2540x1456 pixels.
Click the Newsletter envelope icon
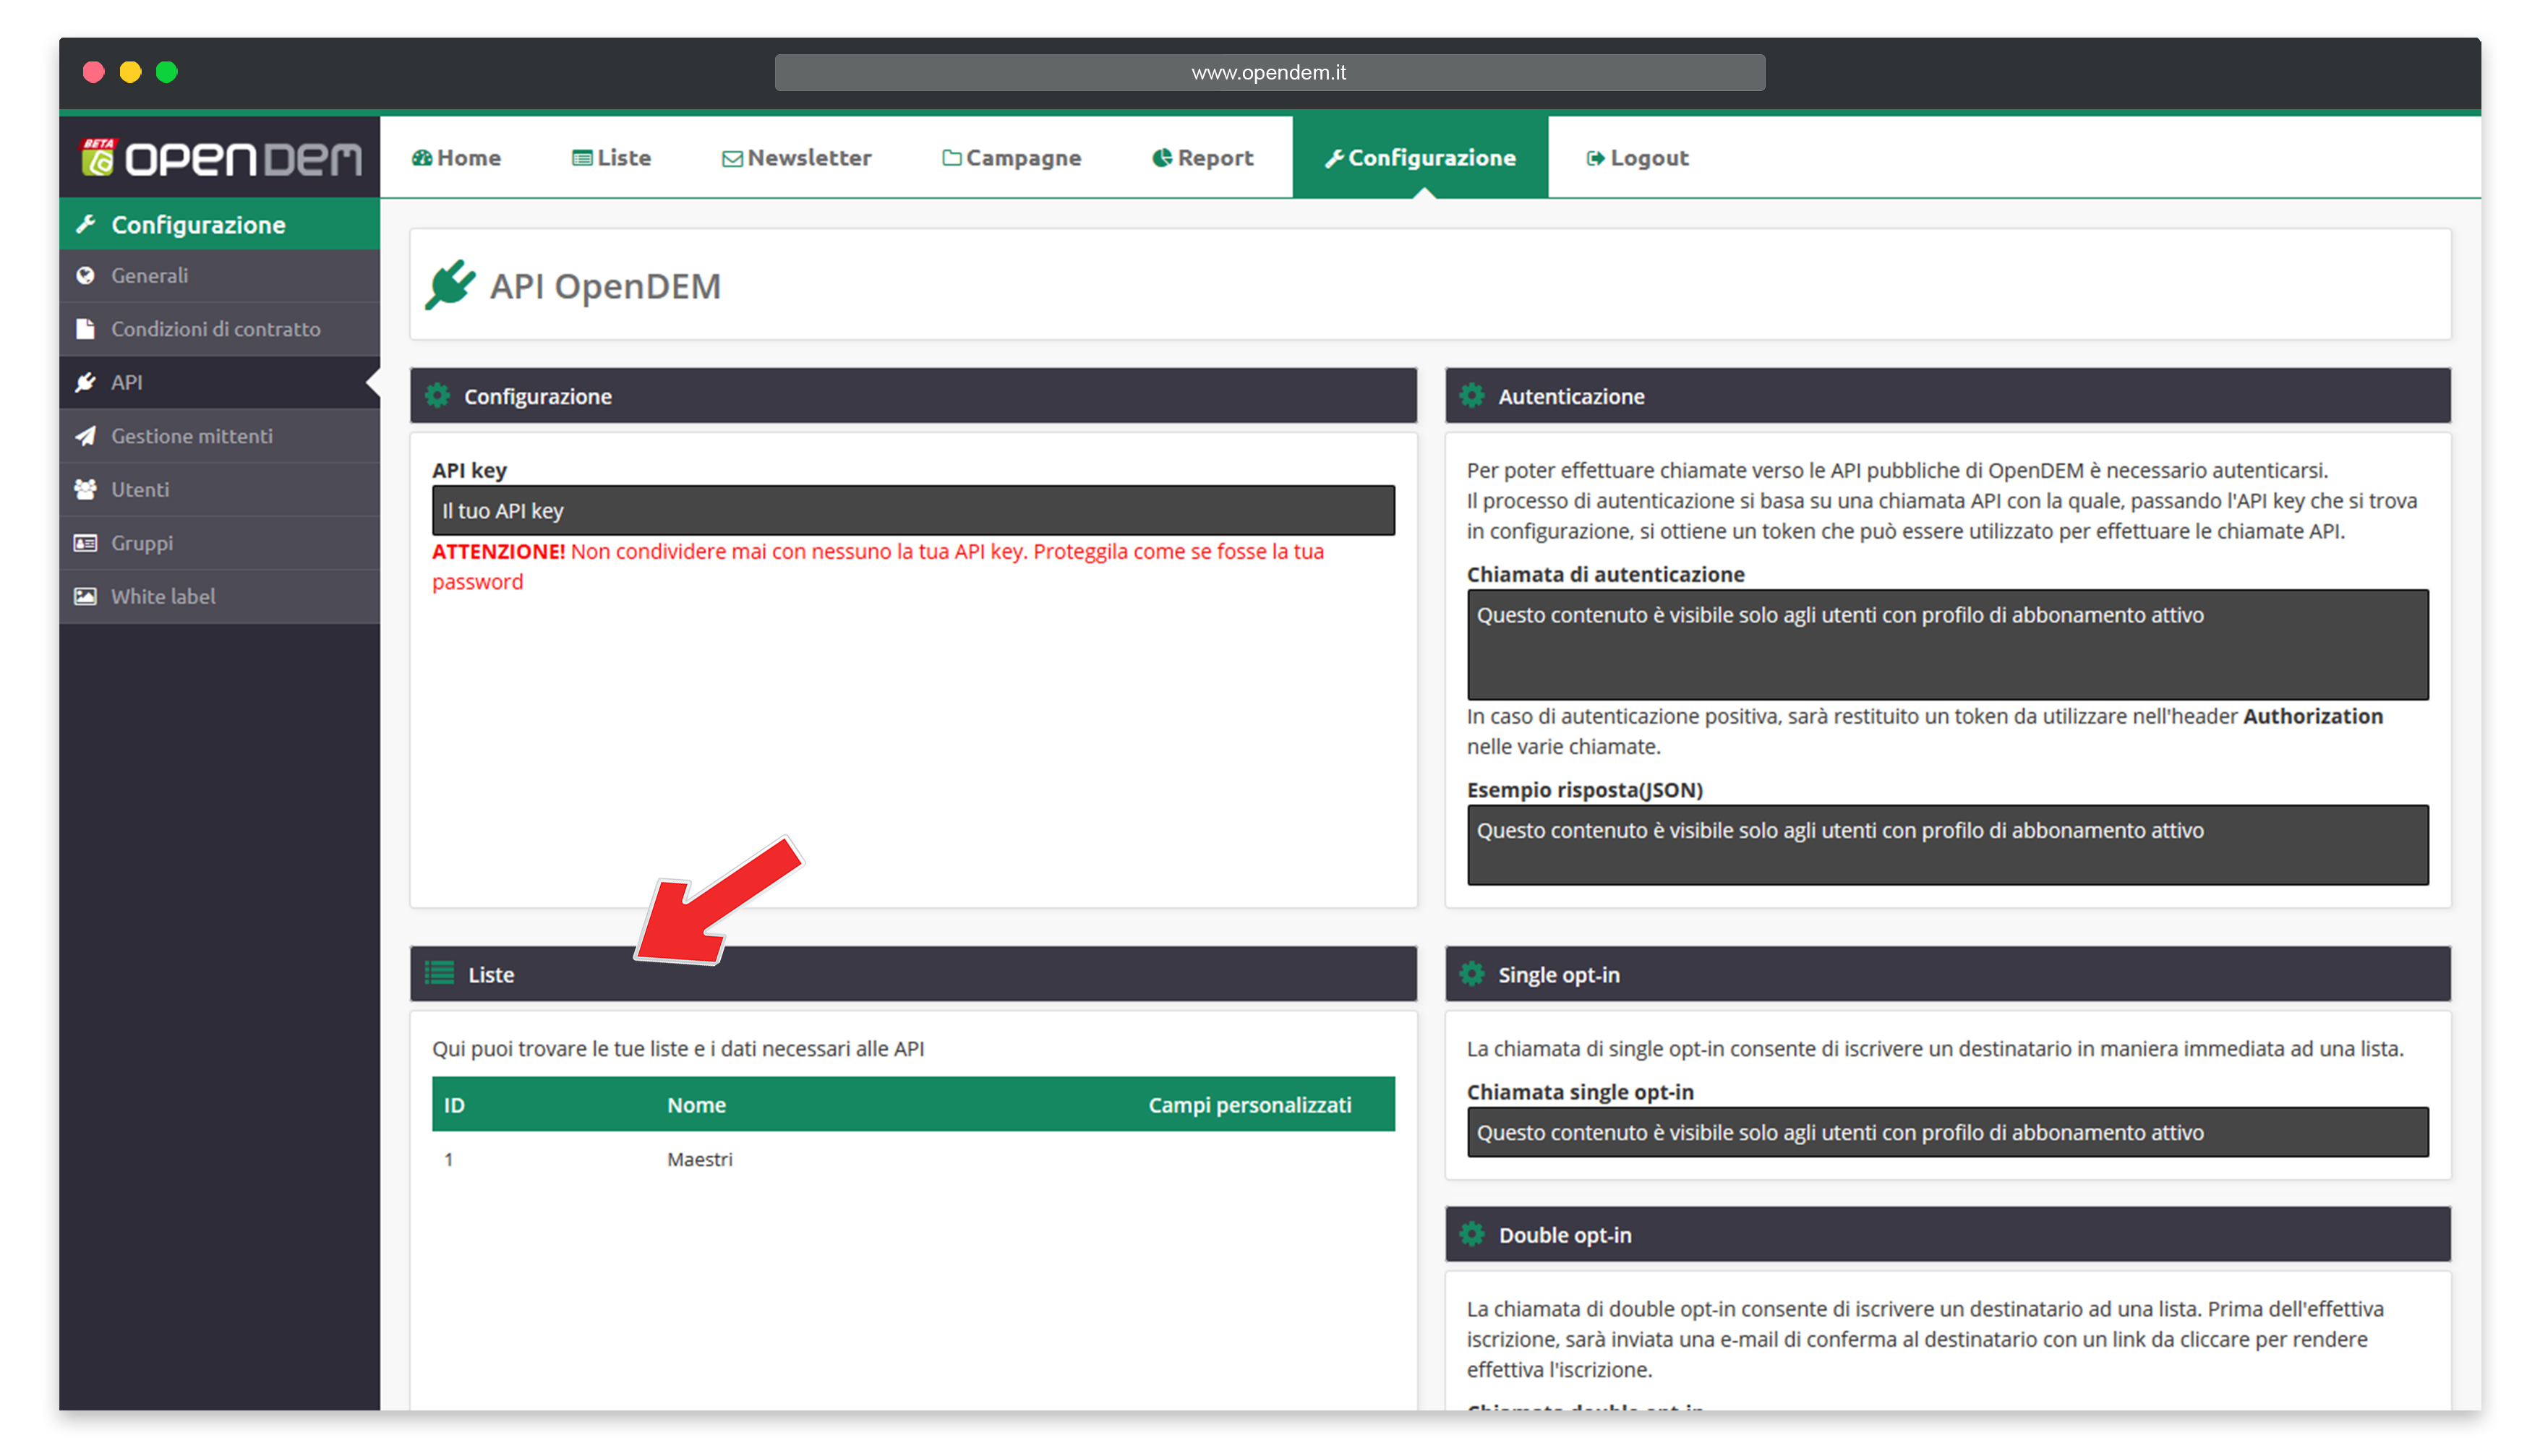(x=732, y=158)
